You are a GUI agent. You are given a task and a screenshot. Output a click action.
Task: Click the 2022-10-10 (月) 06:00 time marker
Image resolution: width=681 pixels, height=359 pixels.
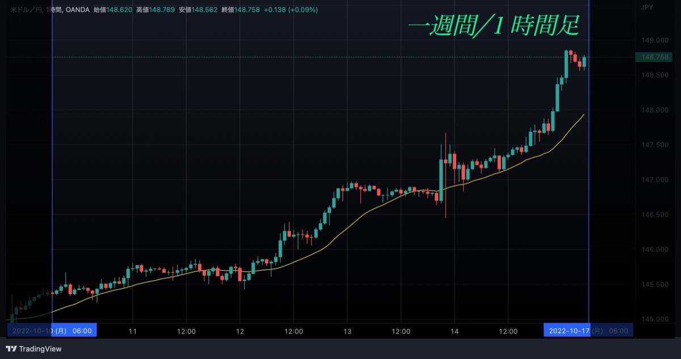point(52,331)
